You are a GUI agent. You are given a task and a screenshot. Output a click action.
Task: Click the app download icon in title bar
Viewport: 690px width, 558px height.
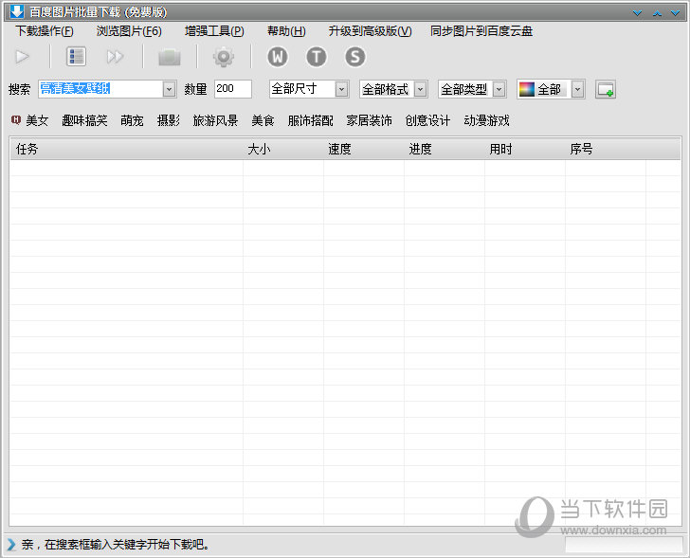(17, 11)
